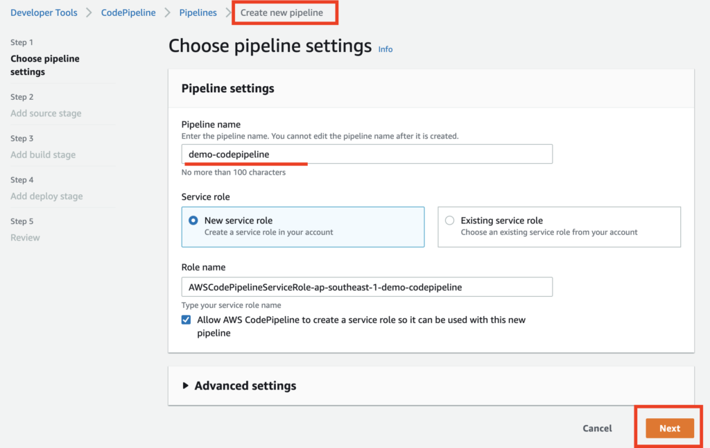The image size is (710, 448).
Task: Uncheck Allow AWS CodePipeline to create role
Action: point(186,320)
